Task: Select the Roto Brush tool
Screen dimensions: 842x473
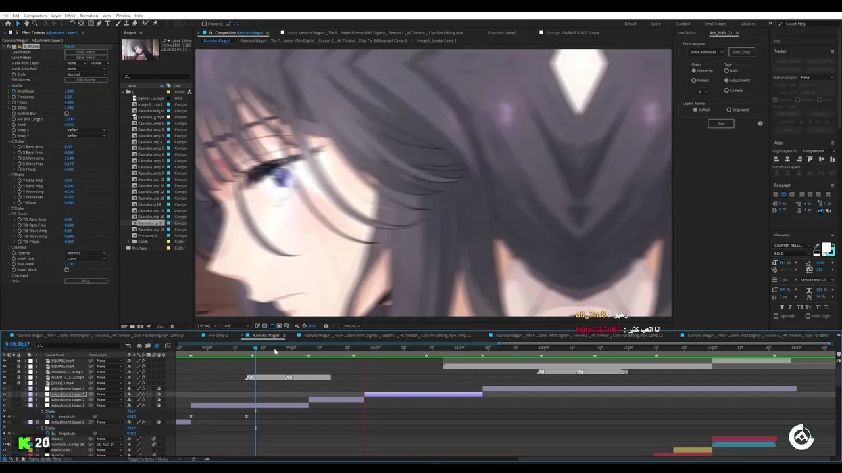Action: 144,24
